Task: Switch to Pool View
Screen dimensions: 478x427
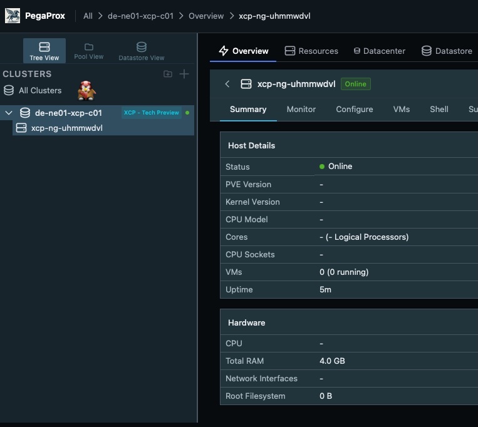Action: point(89,51)
